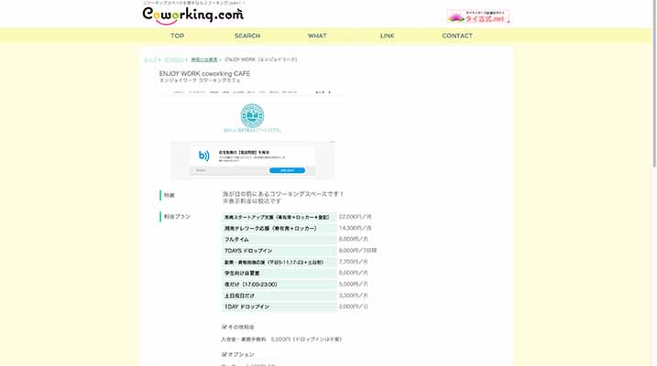Click the 土日祝日だけ plan row
657x366 pixels.
pos(279,296)
